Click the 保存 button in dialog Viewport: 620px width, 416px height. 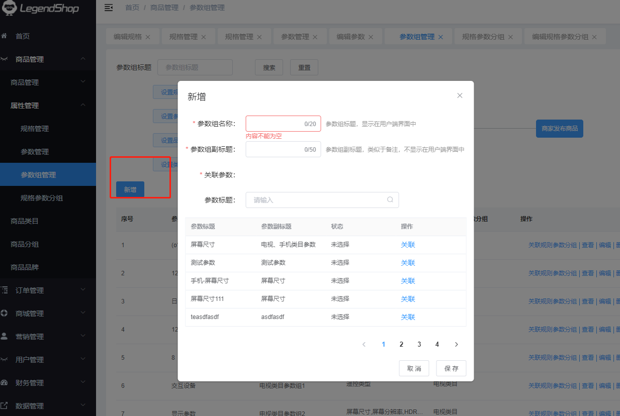pos(451,368)
